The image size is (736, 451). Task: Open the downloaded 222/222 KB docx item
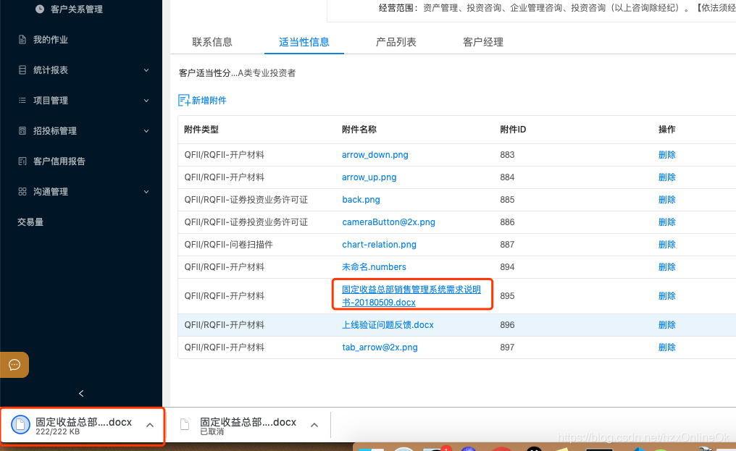click(83, 425)
